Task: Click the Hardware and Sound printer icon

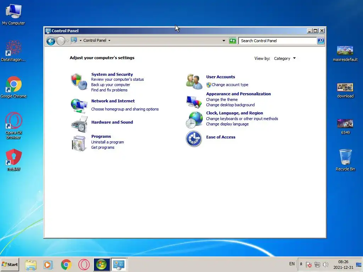Action: (79, 124)
